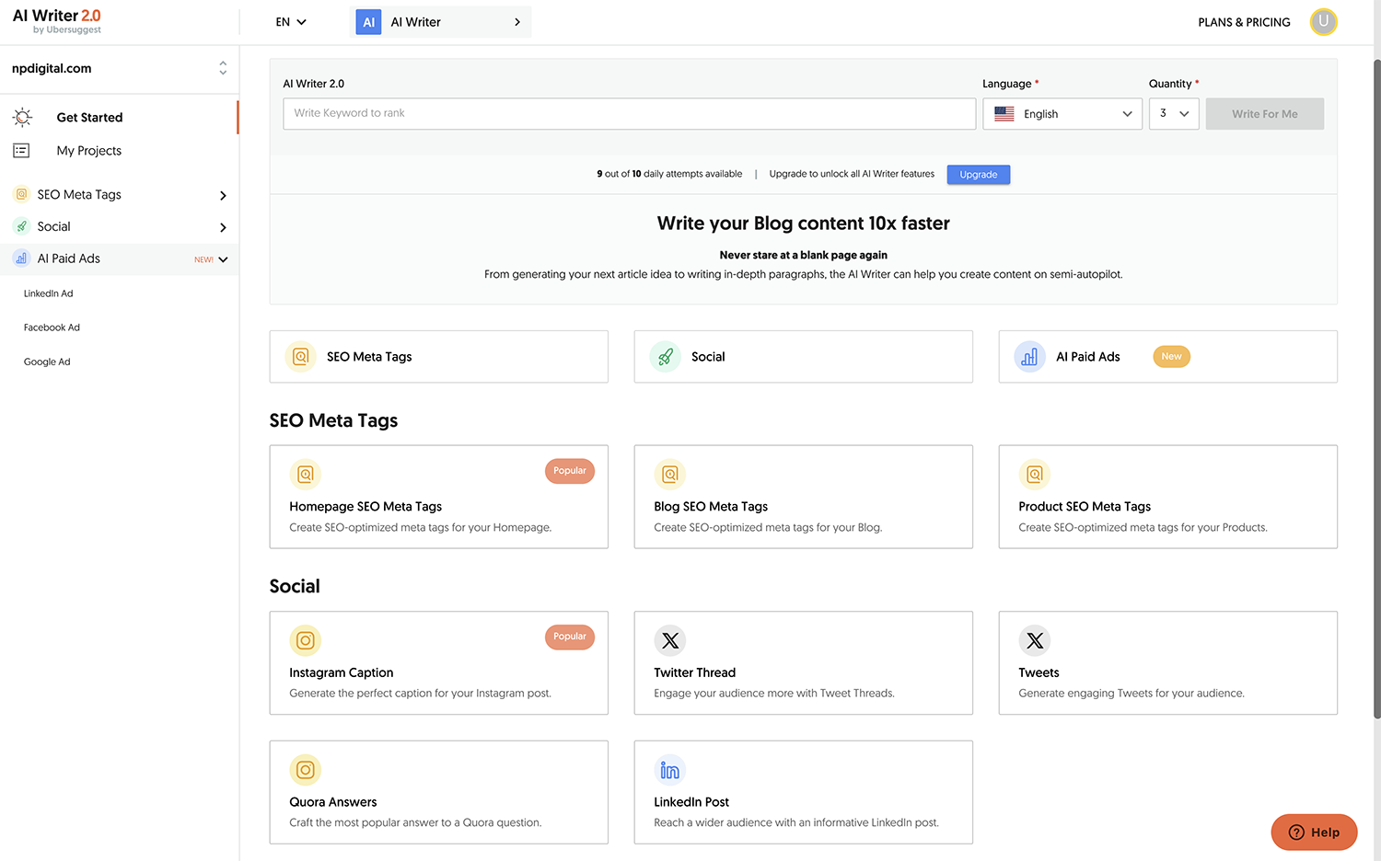
Task: Open LinkedIn Ad in the sidebar
Action: [48, 293]
